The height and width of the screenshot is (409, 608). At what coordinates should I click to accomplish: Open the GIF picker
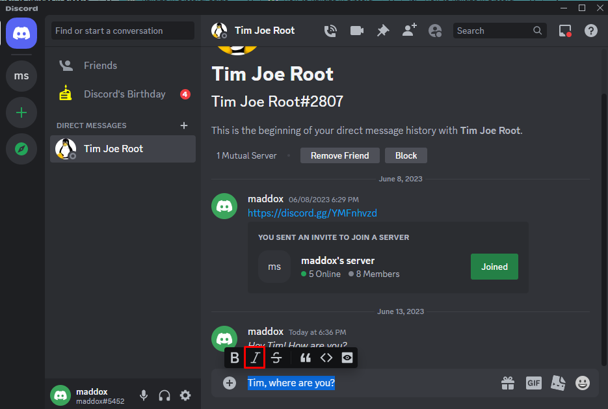(x=534, y=383)
